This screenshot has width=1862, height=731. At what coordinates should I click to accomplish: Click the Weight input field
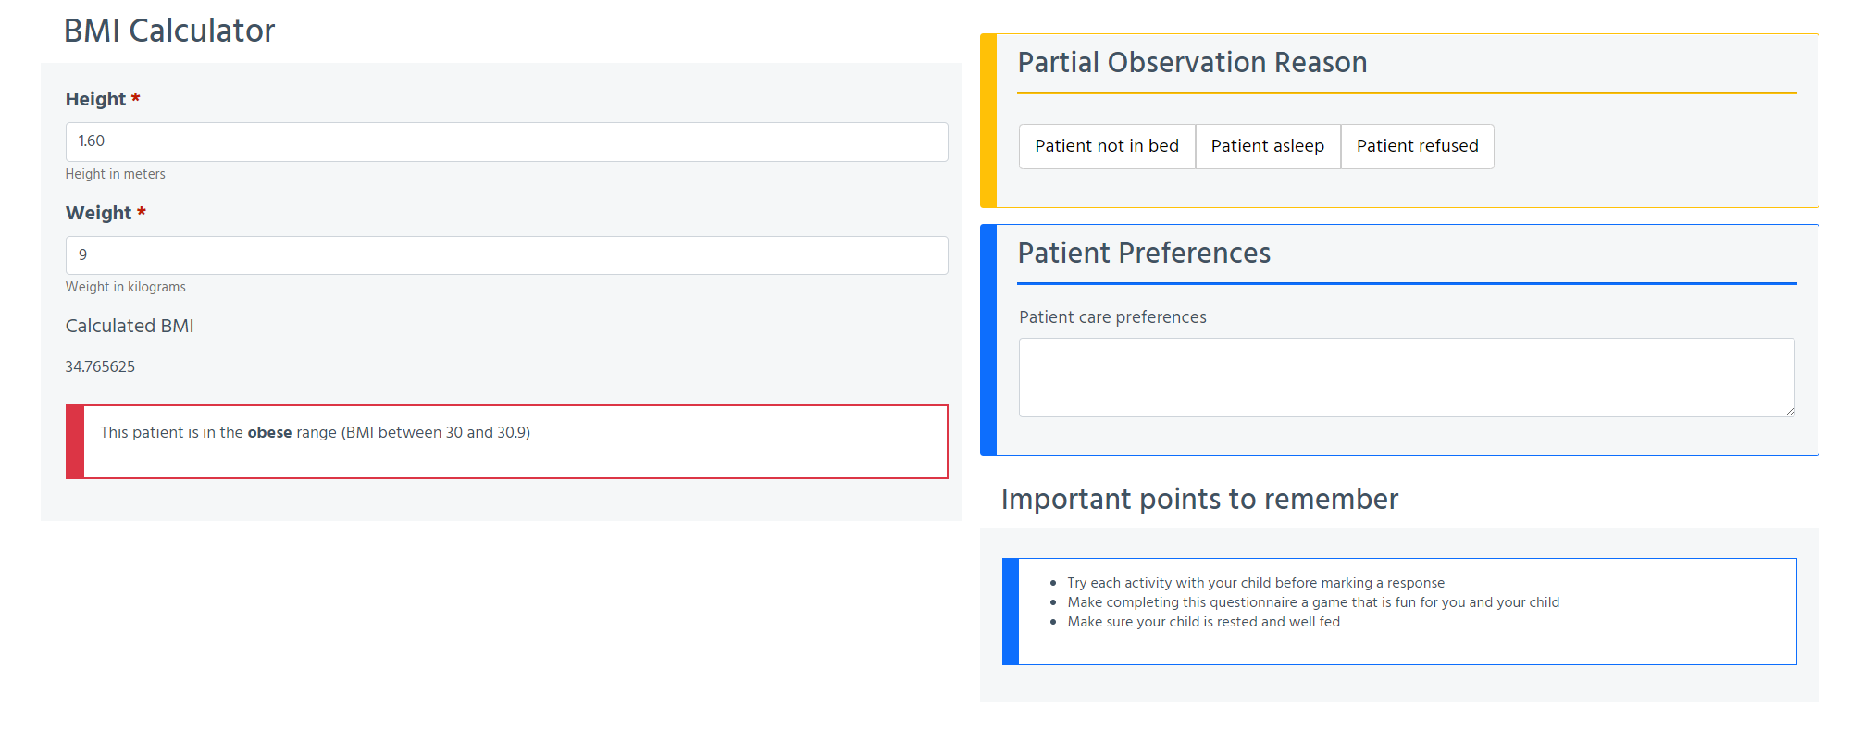(x=506, y=255)
